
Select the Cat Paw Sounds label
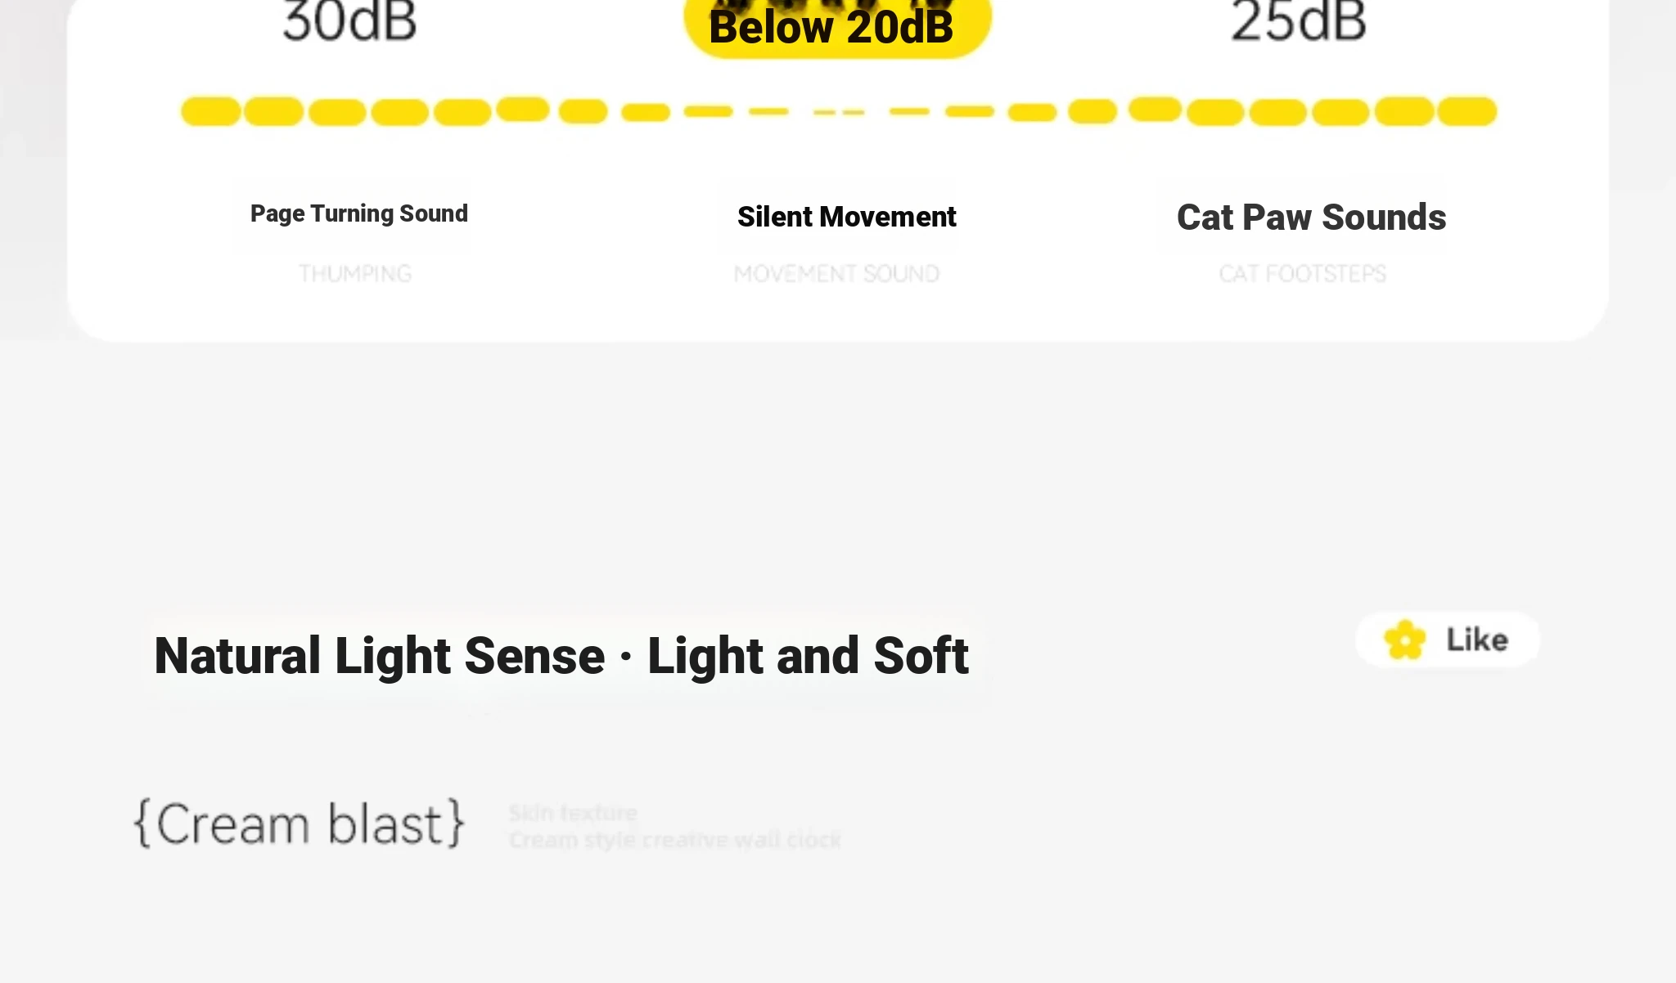[x=1311, y=218]
